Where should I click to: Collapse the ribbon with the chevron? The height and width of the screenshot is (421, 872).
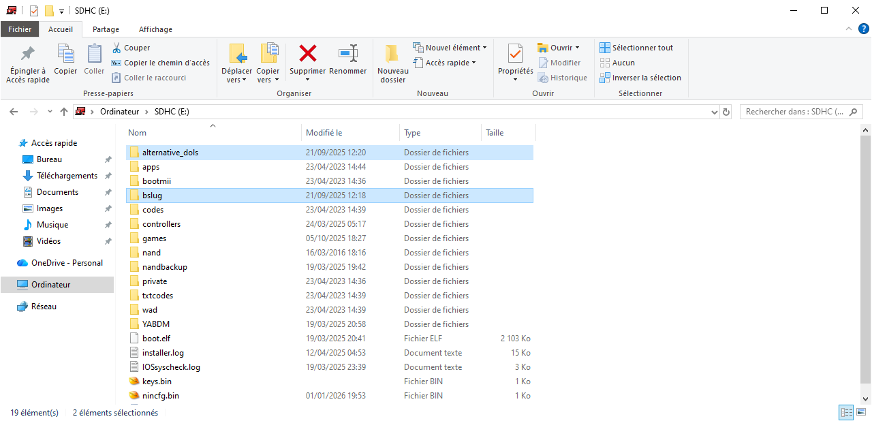pyautogui.click(x=848, y=29)
